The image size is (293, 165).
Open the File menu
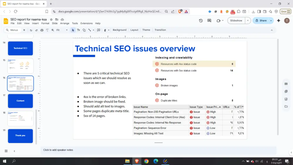[13, 23]
